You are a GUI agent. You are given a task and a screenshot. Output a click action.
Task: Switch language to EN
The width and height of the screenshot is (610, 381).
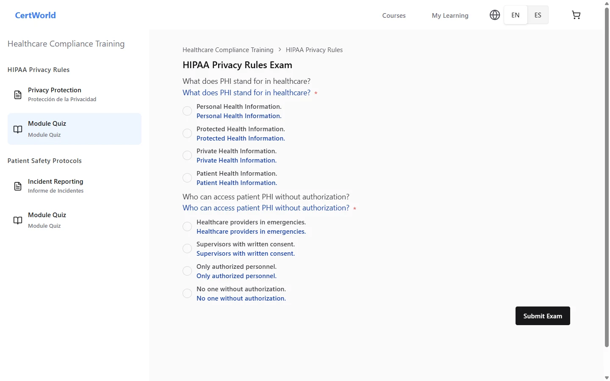tap(516, 15)
